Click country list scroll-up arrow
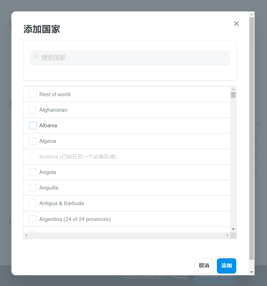Screen dimensions: 267x286 tap(233, 89)
